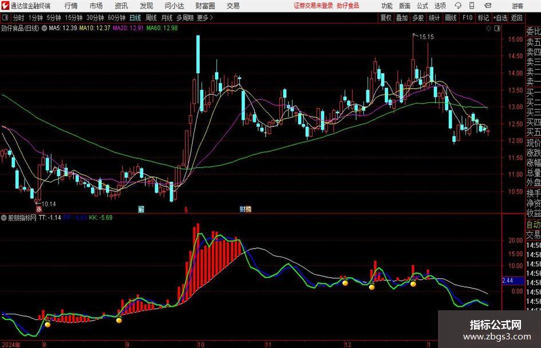
Task: Click the 叠加 overlay toolbar button
Action: [x=402, y=18]
